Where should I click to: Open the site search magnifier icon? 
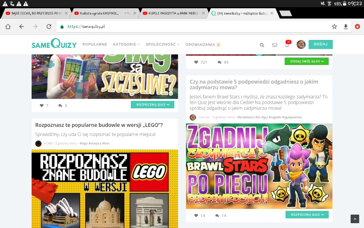(262, 45)
